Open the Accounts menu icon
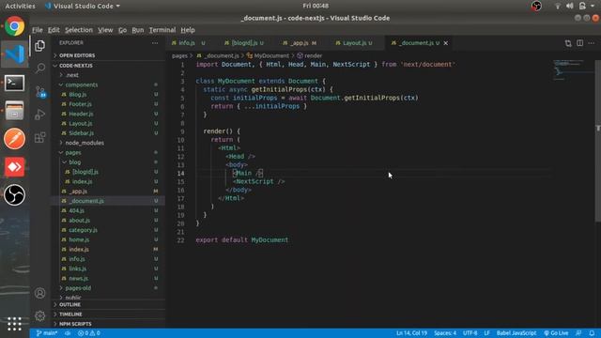 pyautogui.click(x=39, y=293)
